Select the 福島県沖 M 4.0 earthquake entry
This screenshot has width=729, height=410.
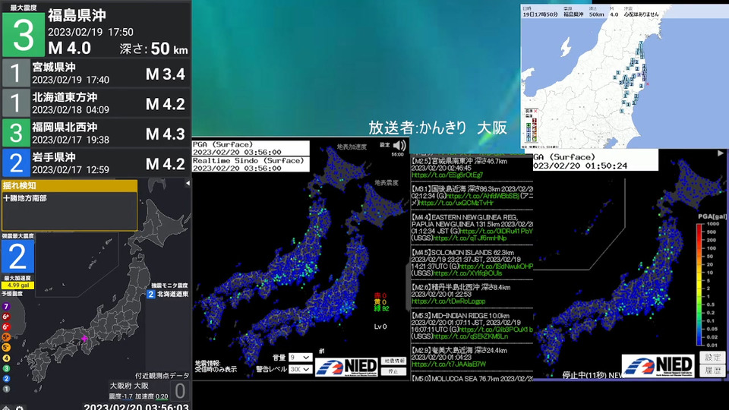click(96, 29)
